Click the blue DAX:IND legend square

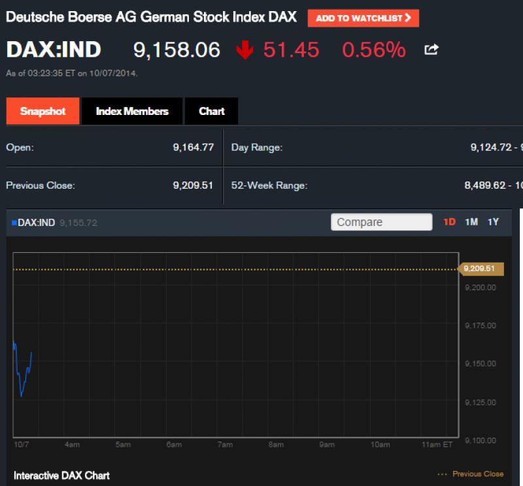(14, 223)
